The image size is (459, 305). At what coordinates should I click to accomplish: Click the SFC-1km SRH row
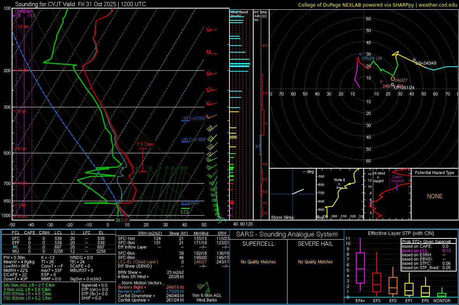point(173,238)
